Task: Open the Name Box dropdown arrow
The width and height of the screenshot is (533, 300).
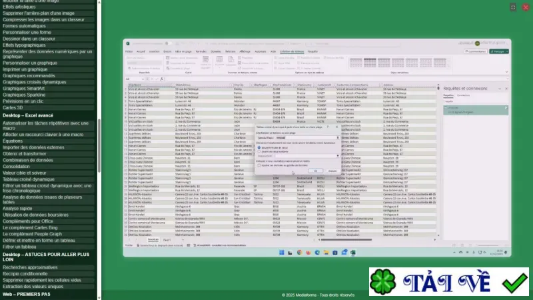Action: (143, 79)
